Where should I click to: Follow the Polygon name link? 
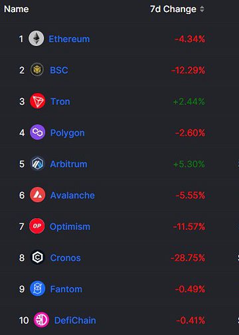coord(68,133)
